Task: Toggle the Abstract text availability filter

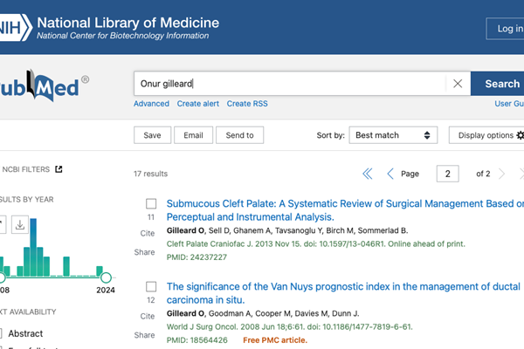Action: pos(1,333)
